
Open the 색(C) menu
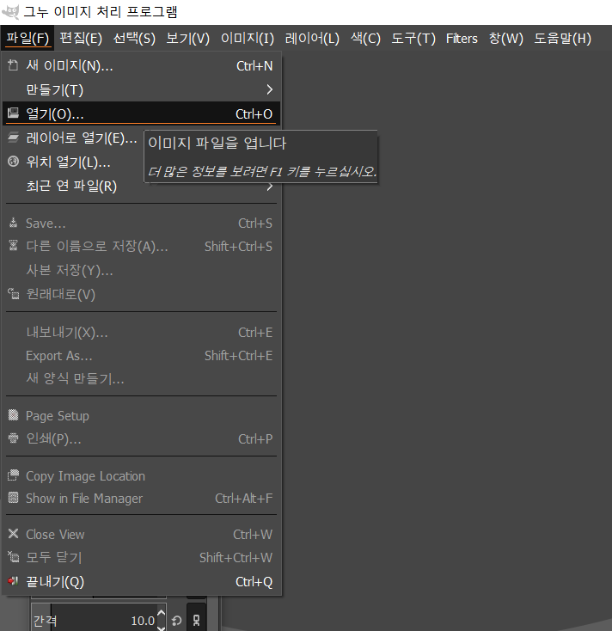pos(365,39)
